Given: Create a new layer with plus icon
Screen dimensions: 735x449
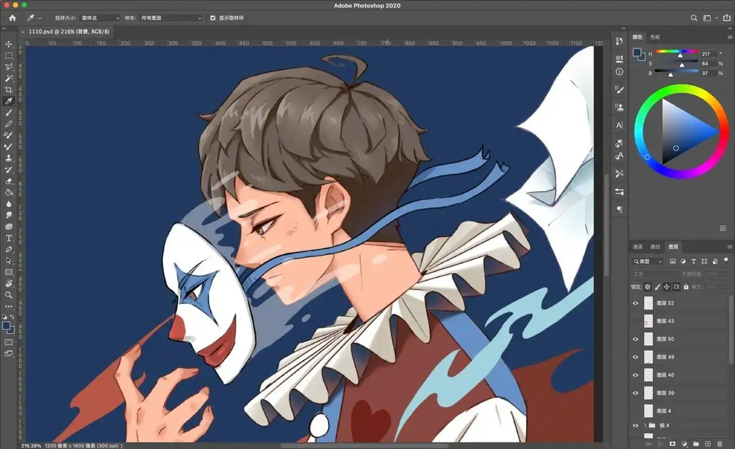Looking at the screenshot, I should coord(707,443).
